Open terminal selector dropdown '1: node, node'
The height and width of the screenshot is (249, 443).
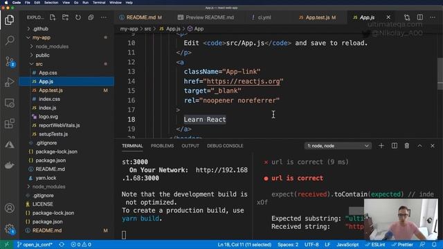[338, 146]
